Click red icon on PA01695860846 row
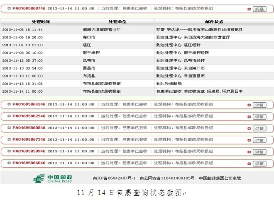 coord(249,129)
